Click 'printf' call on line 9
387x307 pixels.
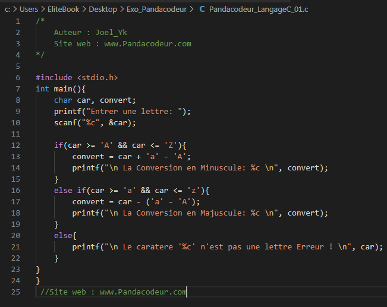point(68,112)
